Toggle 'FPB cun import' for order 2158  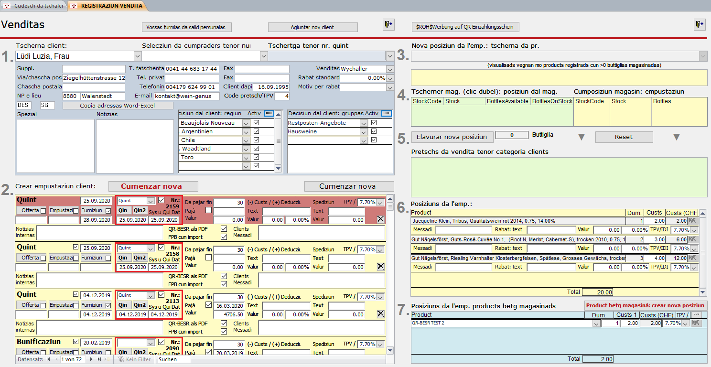tap(224, 284)
